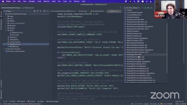The image size is (187, 105).
Task: Click the Build hammer icon
Action: (x=121, y=8)
